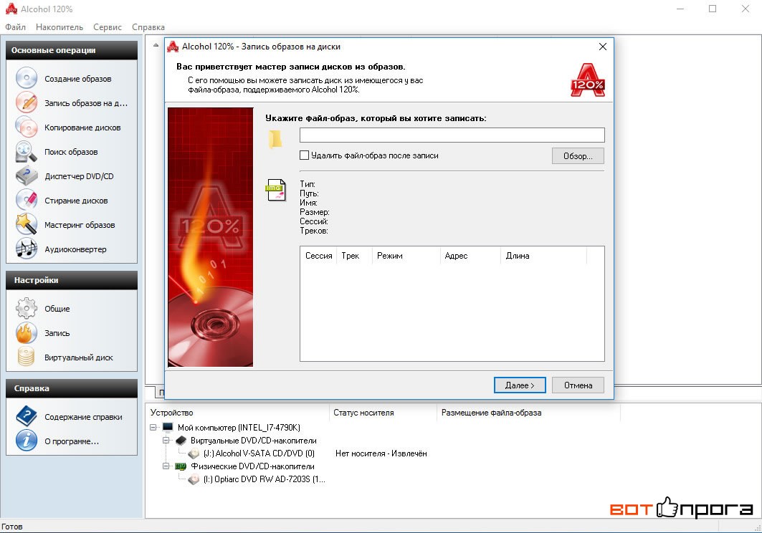Click the small up arrow beside the dialog
762x533 pixels.
pyautogui.click(x=156, y=45)
